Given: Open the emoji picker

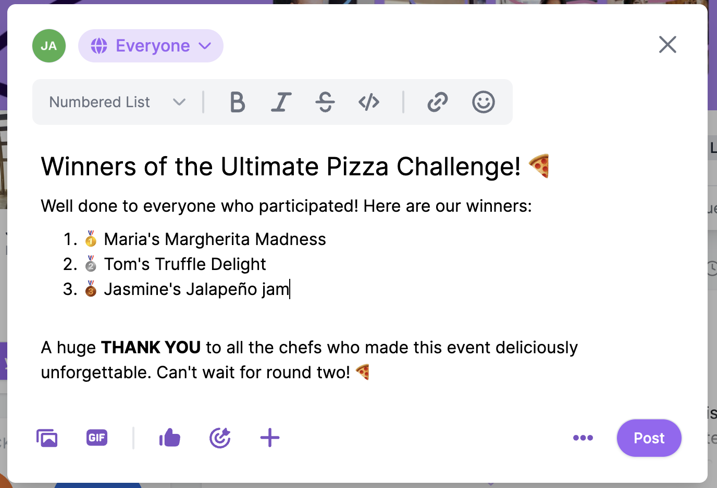Looking at the screenshot, I should point(483,102).
